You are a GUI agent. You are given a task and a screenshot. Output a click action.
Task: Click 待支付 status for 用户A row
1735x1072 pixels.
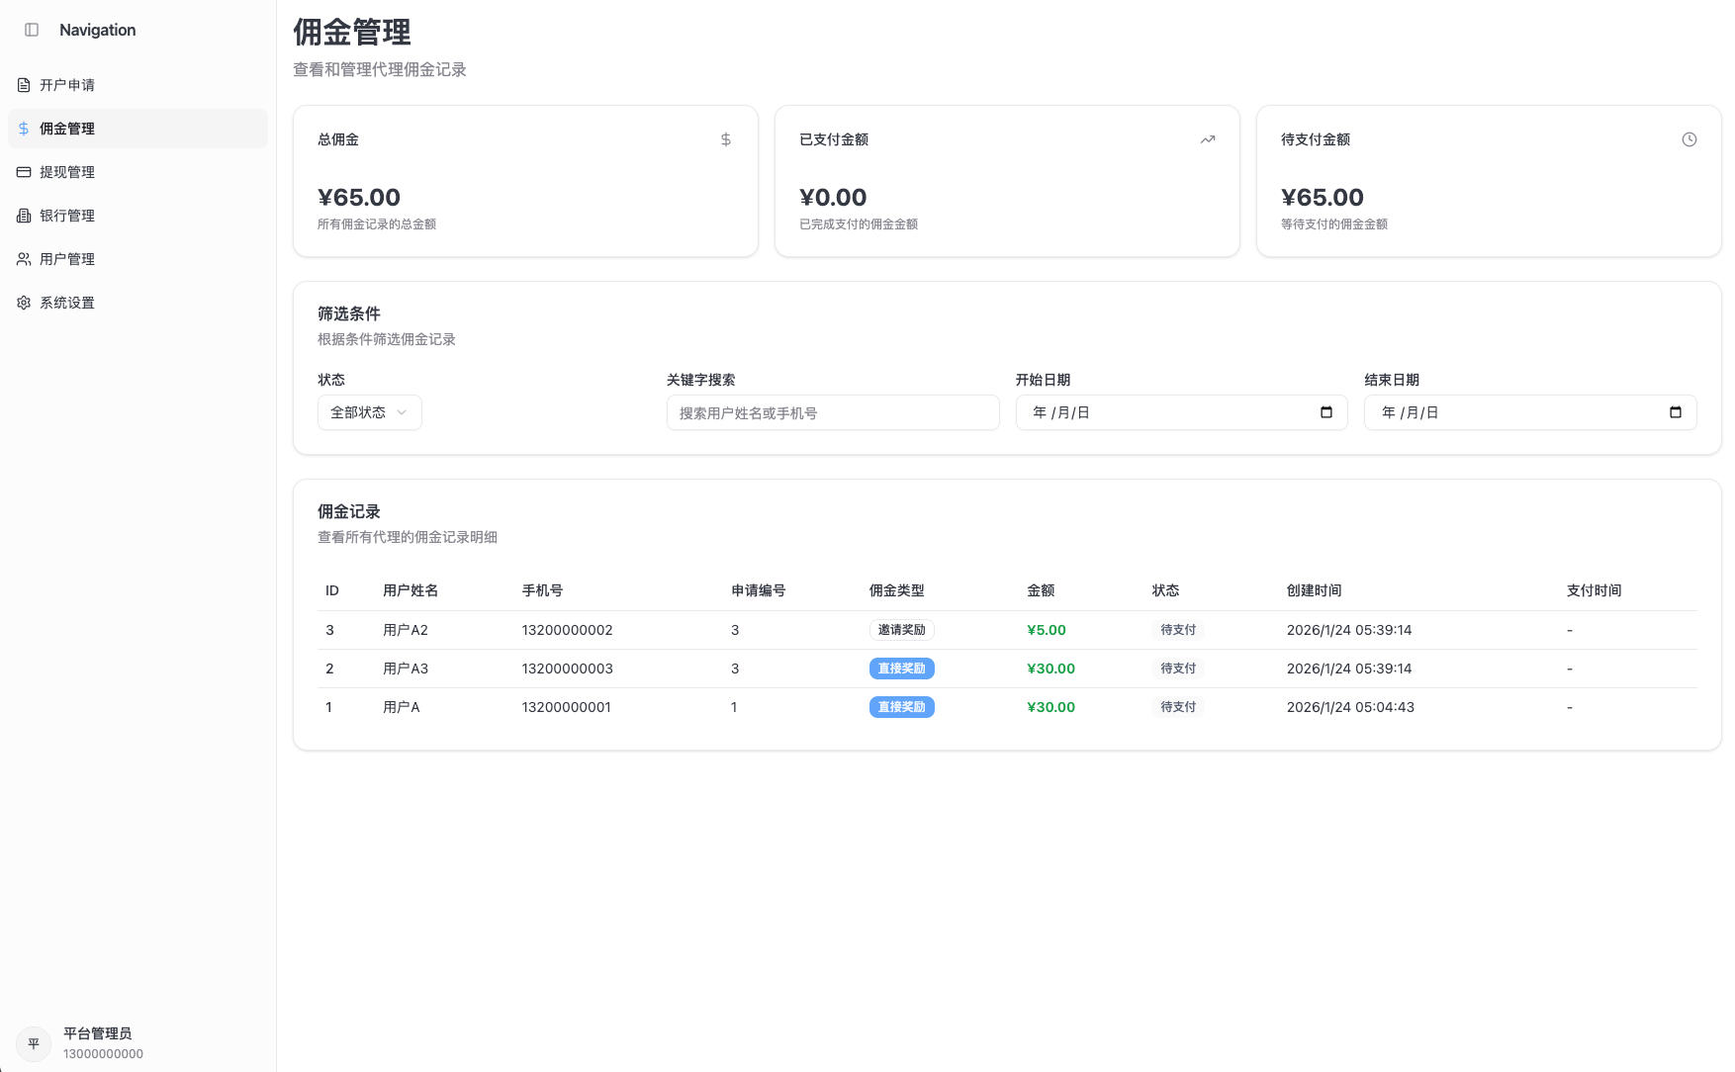tap(1177, 707)
